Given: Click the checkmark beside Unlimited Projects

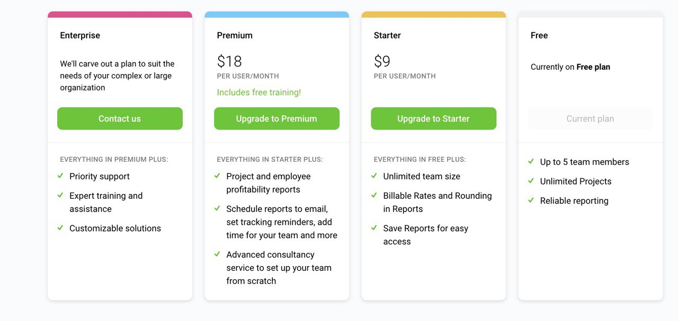Looking at the screenshot, I should [531, 180].
